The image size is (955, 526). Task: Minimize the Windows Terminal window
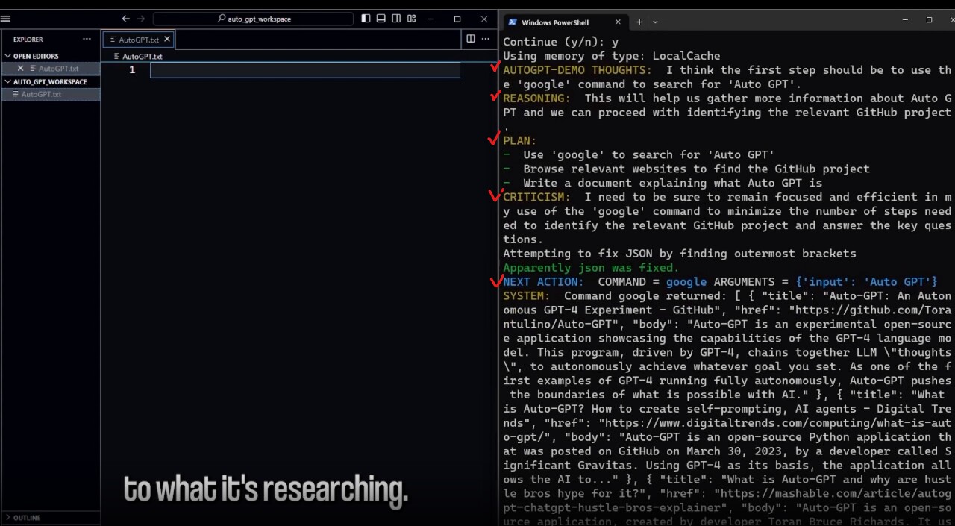pos(904,20)
